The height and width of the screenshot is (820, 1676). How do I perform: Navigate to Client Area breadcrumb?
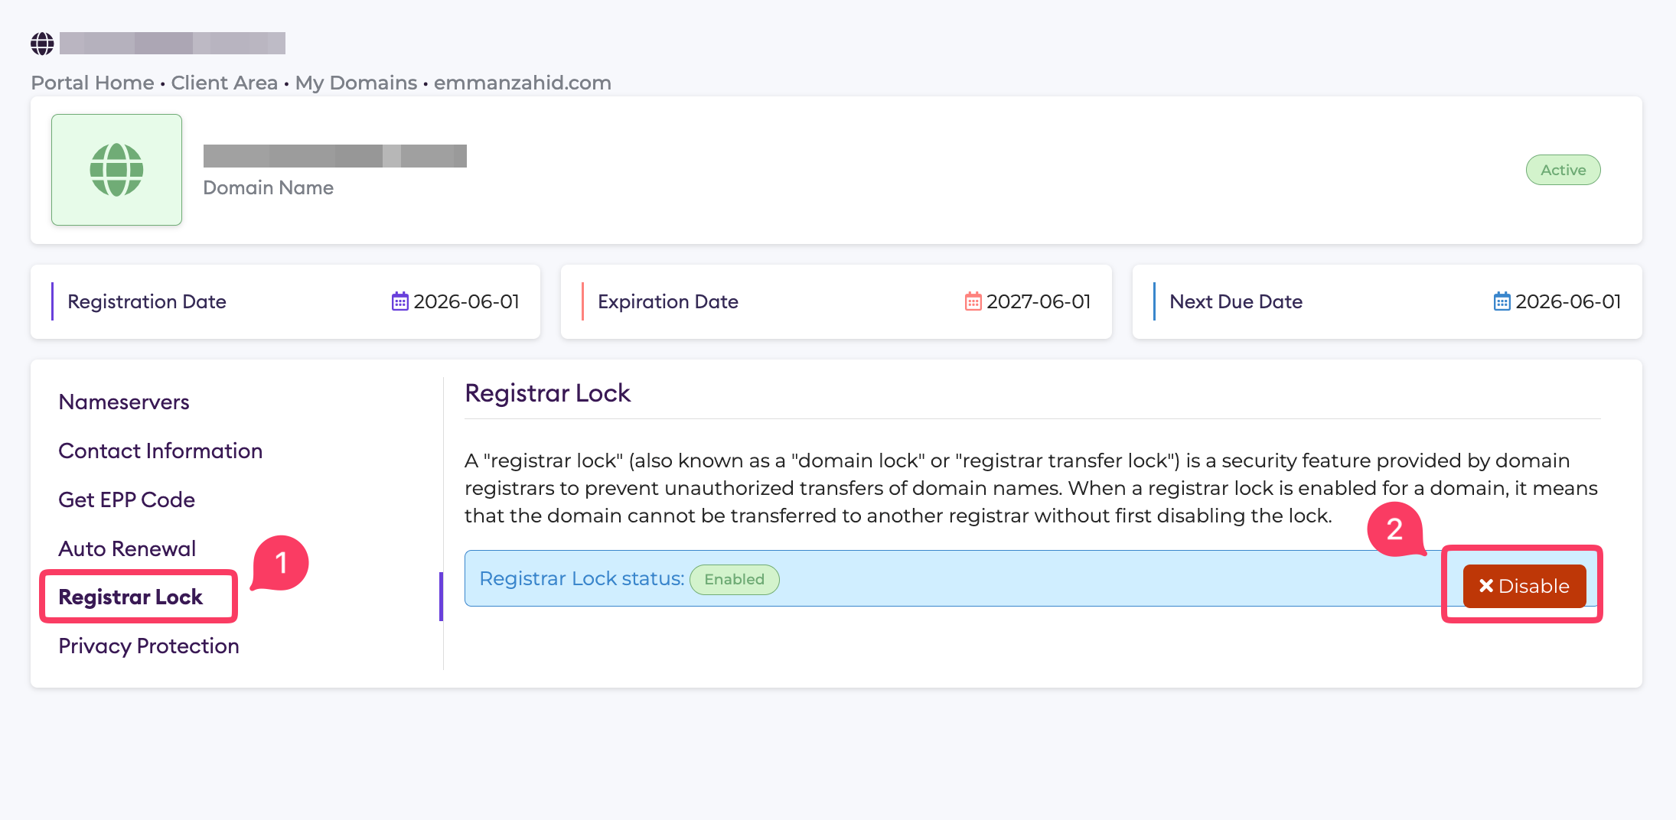pos(224,83)
